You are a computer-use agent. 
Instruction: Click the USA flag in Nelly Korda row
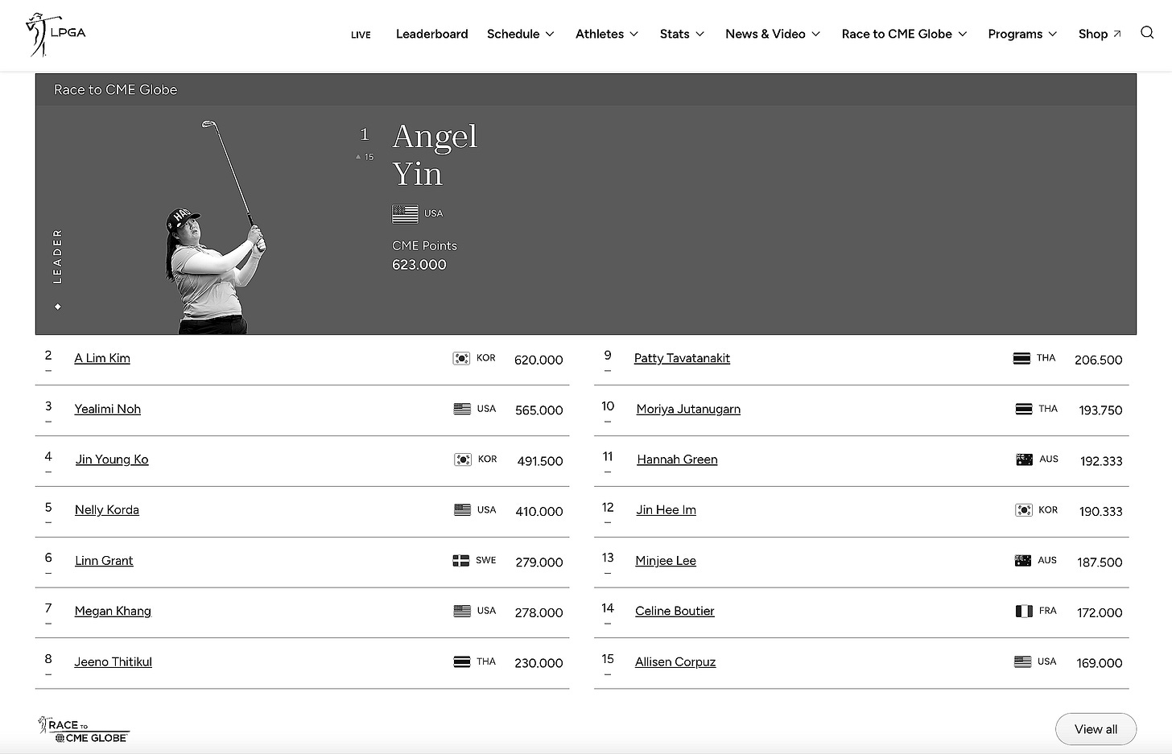[x=462, y=510]
